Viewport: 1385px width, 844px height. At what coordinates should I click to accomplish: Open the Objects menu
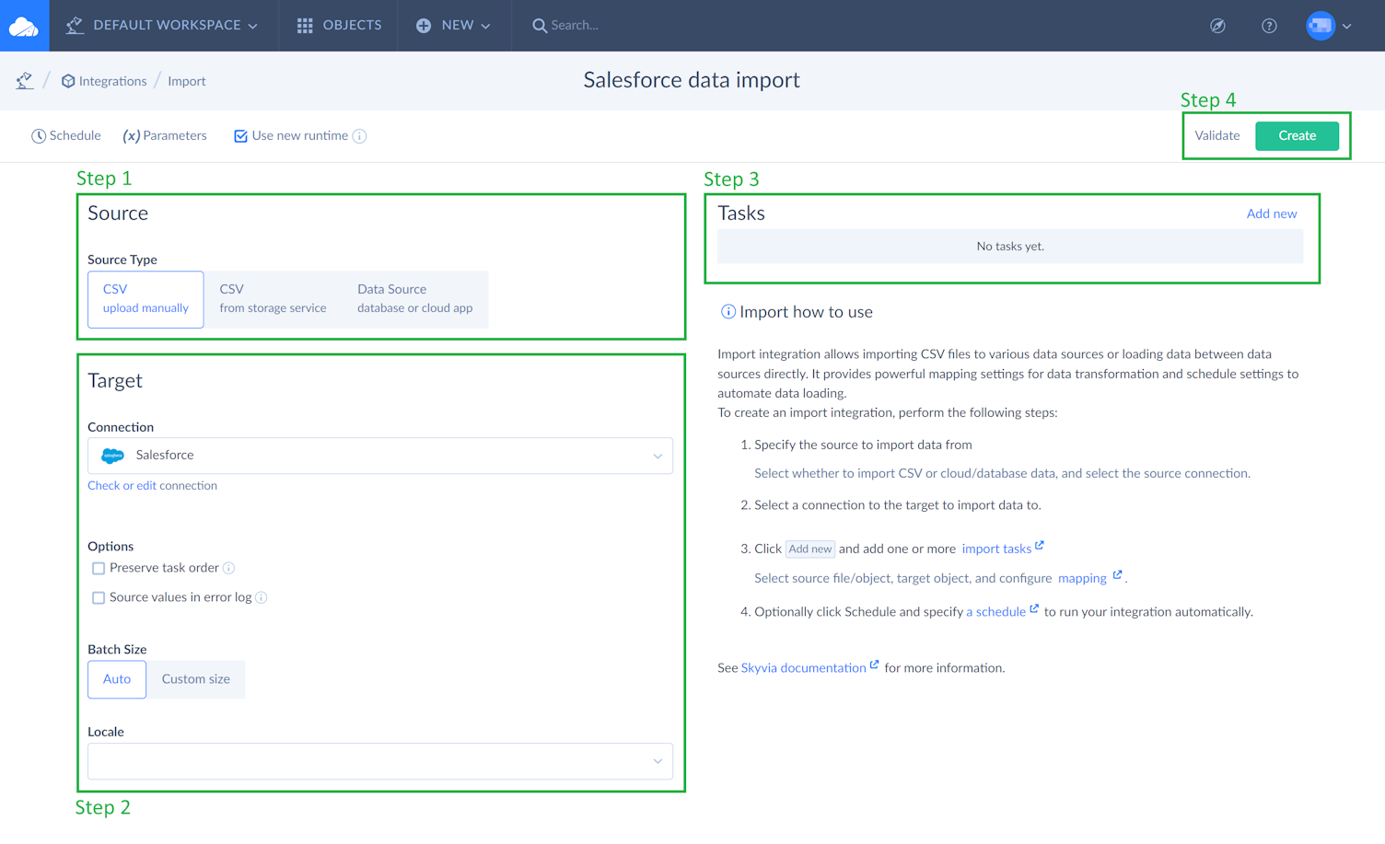click(x=339, y=26)
